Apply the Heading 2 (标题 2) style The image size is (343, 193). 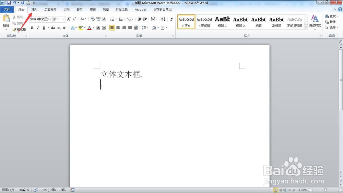pos(240,22)
